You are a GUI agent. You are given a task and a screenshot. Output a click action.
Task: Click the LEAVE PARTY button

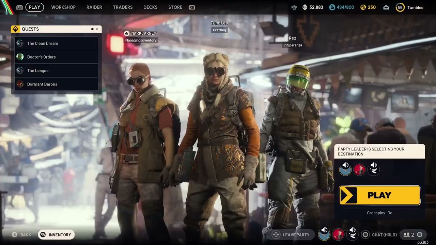pos(292,234)
